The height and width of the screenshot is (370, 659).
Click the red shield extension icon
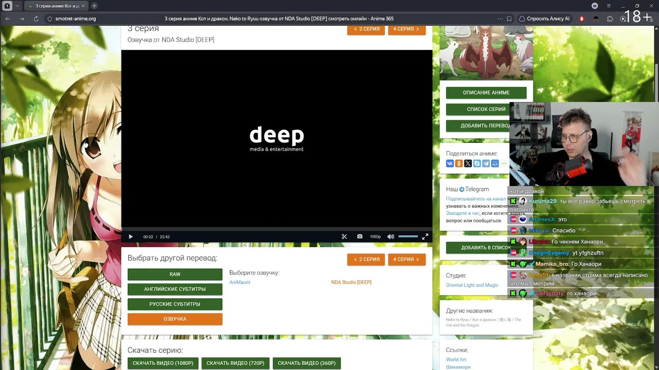[x=582, y=18]
